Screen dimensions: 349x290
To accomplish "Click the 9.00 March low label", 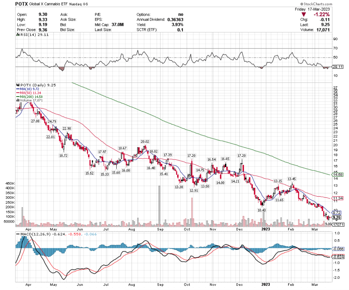I will 328,224.
